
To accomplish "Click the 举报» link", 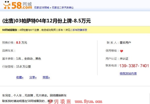I will 46,77.
